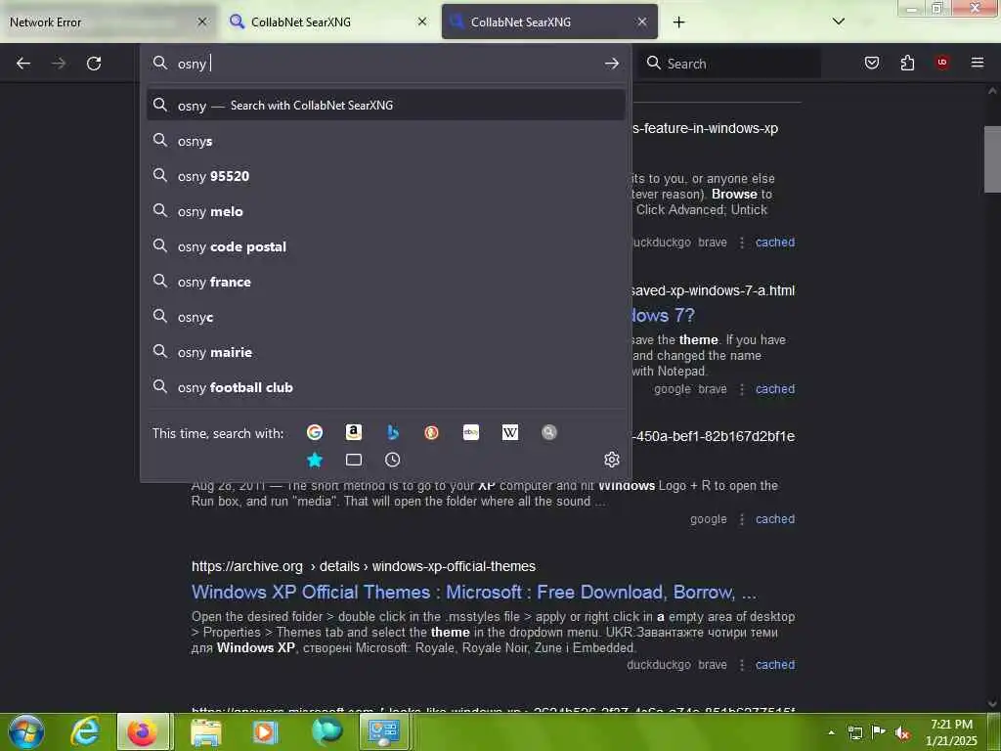The height and width of the screenshot is (751, 1001).
Task: Search open tabs using the tab icon
Action: [354, 460]
